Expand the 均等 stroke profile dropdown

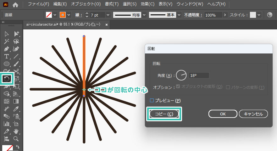click(144, 15)
